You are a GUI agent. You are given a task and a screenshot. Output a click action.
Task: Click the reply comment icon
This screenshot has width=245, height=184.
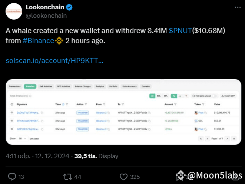12,177
